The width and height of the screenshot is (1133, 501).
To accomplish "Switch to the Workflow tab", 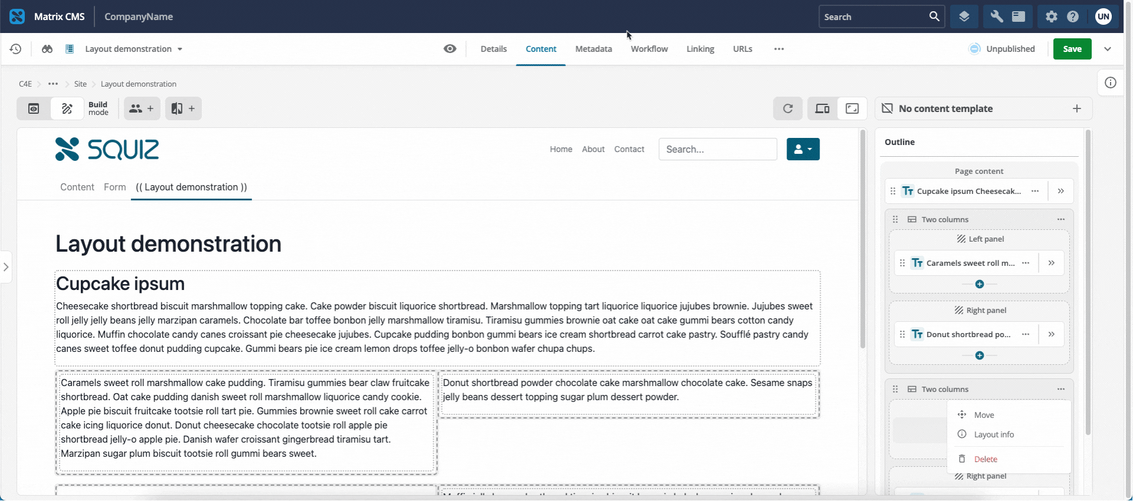I will 649,49.
